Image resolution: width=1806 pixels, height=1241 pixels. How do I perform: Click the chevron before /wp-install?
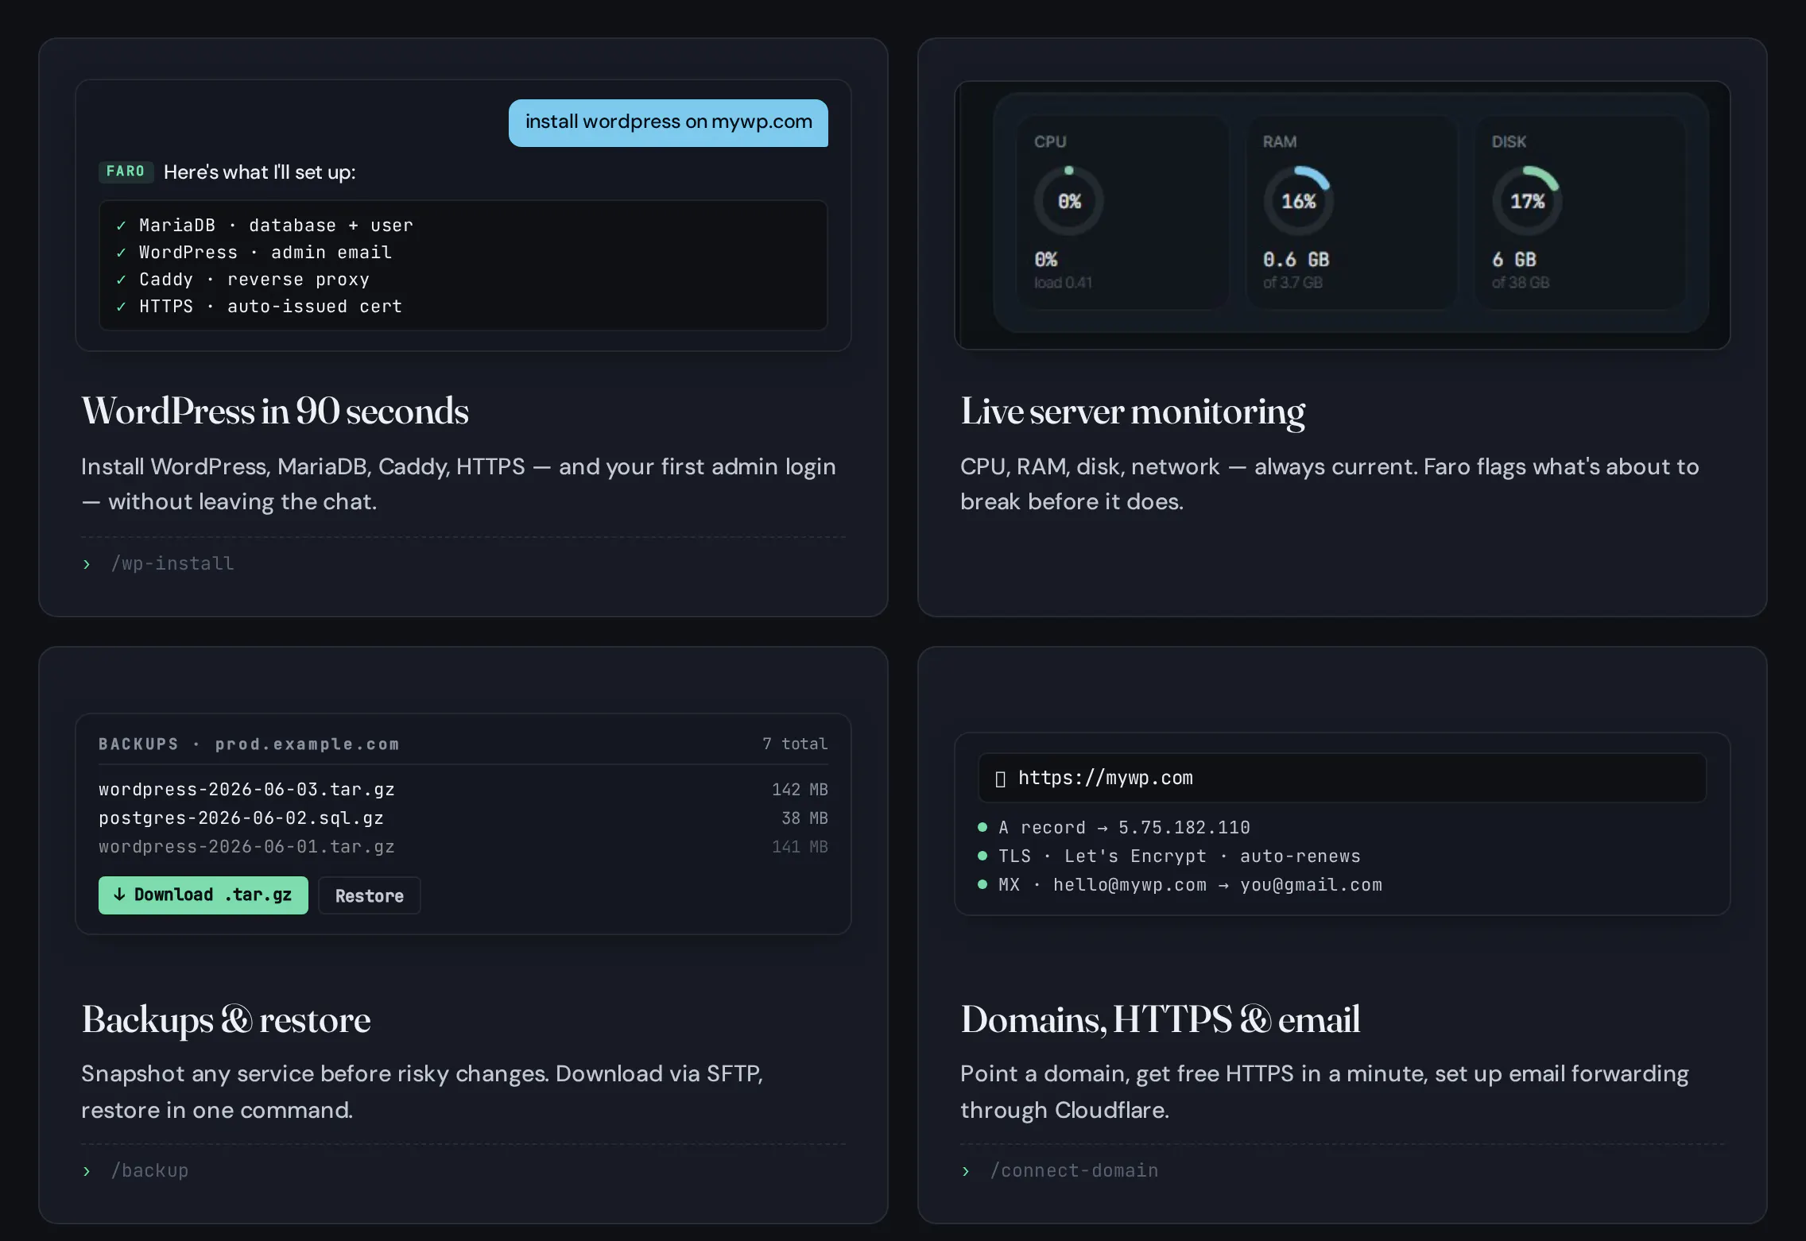tap(87, 564)
